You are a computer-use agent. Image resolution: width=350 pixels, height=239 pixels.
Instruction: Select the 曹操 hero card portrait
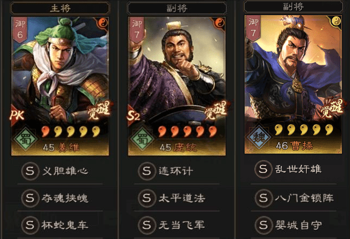[x=293, y=84]
